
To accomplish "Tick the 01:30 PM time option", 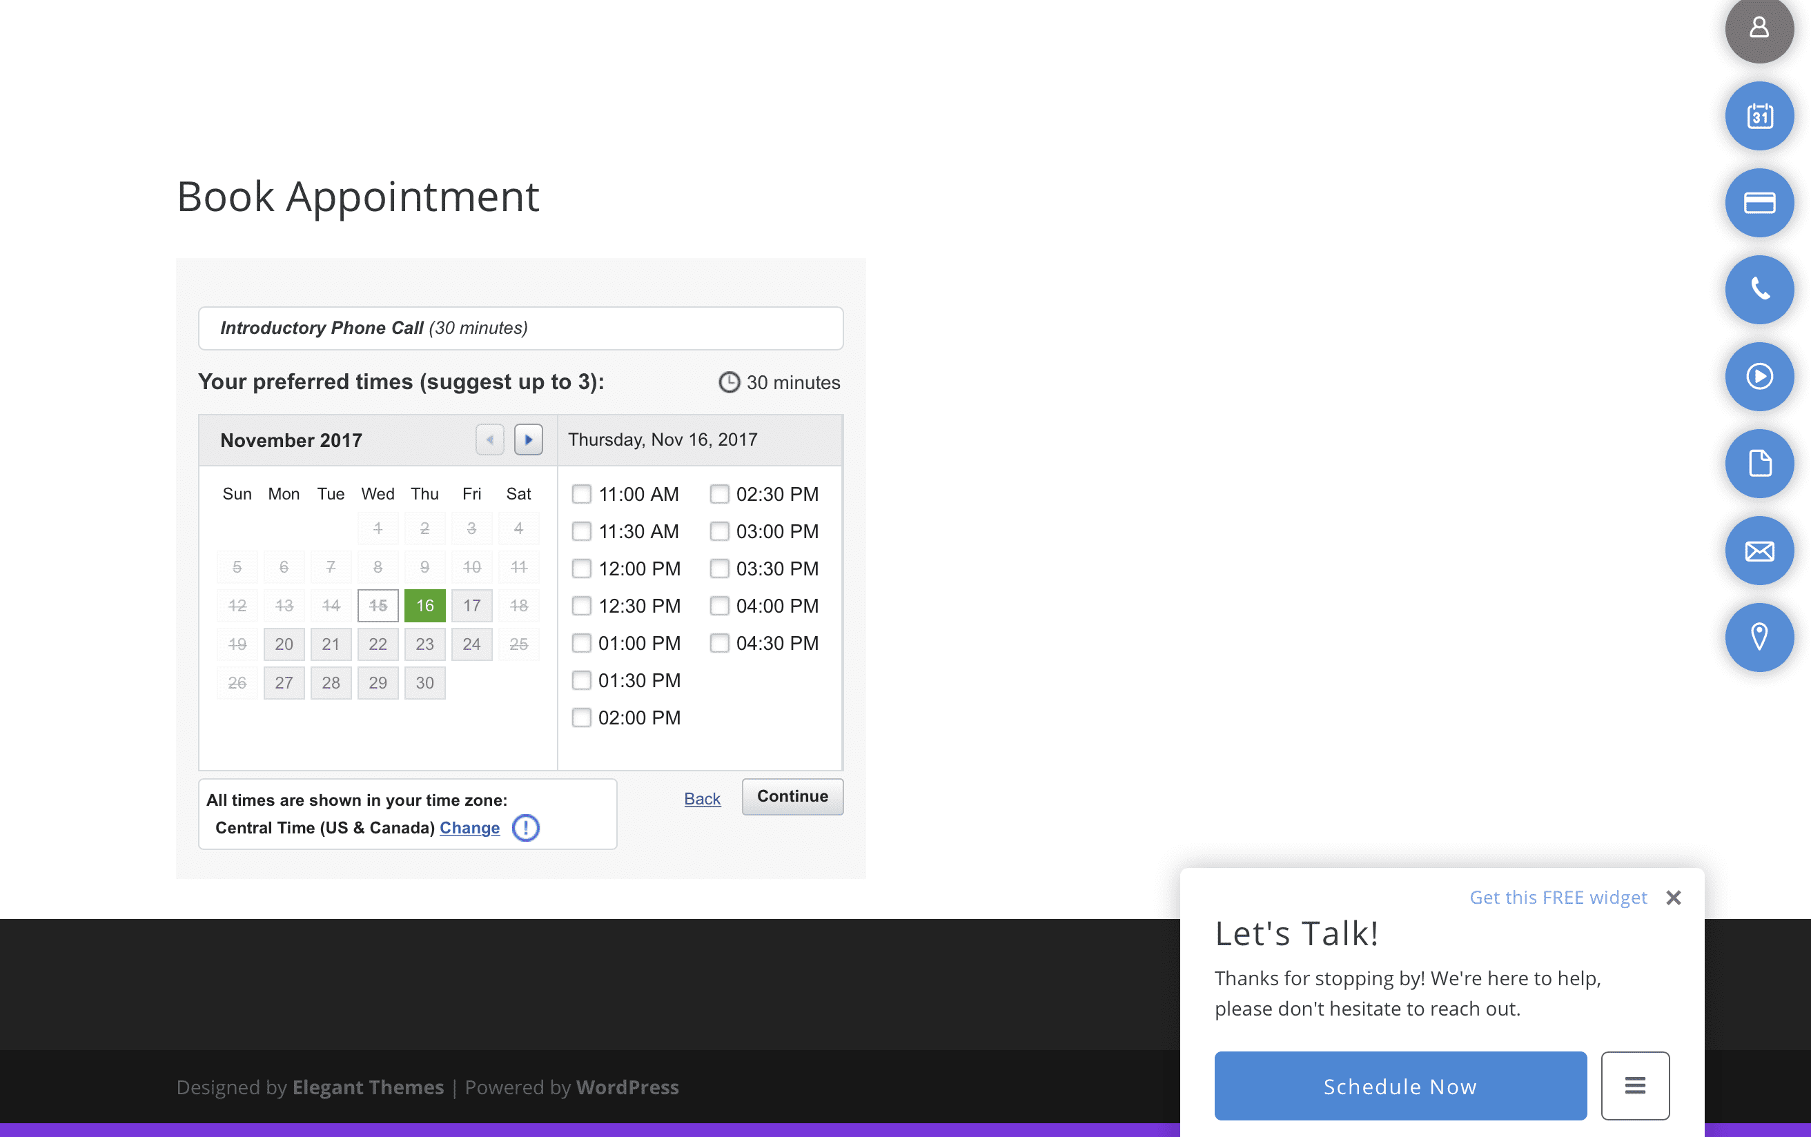I will [581, 680].
